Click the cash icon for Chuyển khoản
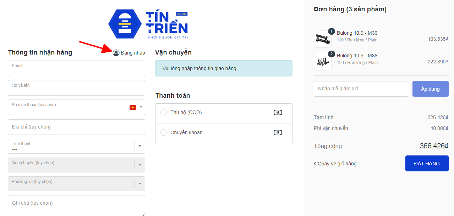Viewport: 454px width, 216px height. (x=278, y=132)
